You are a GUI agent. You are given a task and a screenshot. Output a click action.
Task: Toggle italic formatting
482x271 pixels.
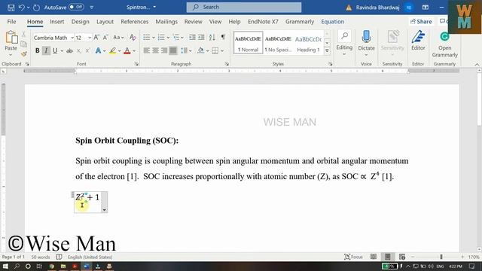[x=46, y=50]
